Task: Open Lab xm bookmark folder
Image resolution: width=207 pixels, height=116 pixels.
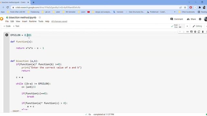Action: [46, 12]
